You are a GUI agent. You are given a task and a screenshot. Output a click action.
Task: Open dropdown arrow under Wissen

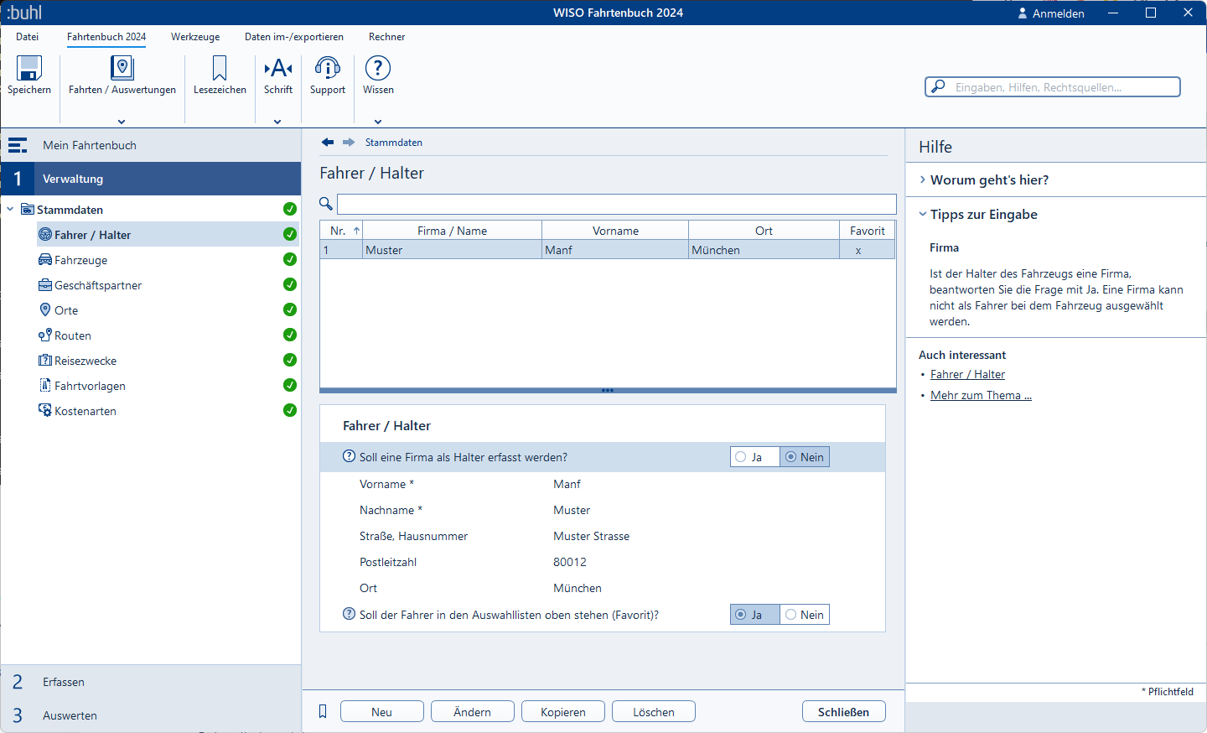point(378,122)
